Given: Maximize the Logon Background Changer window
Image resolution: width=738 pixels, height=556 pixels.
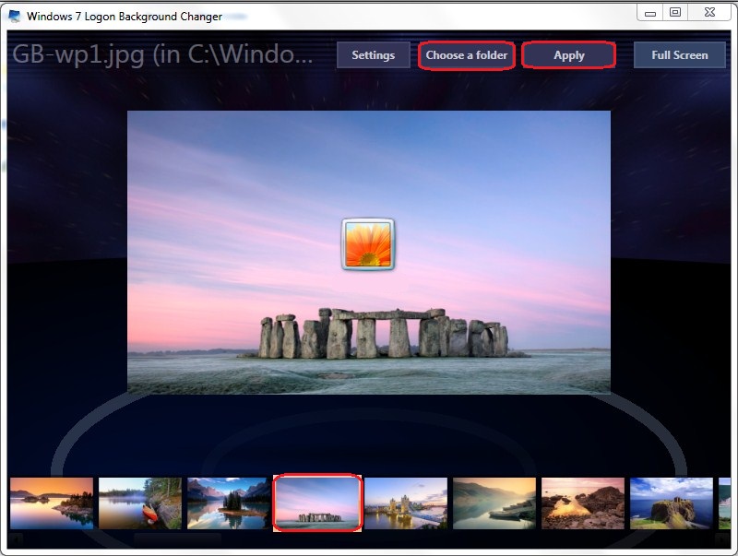Looking at the screenshot, I should [675, 13].
